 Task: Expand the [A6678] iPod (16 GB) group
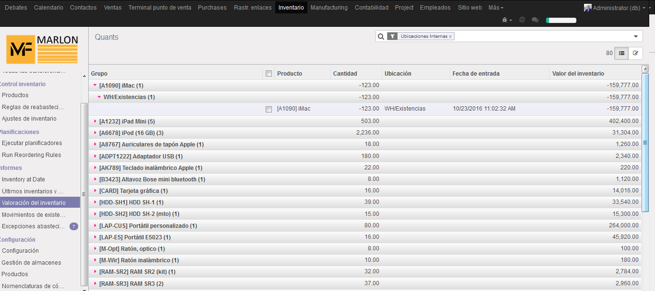click(x=95, y=133)
